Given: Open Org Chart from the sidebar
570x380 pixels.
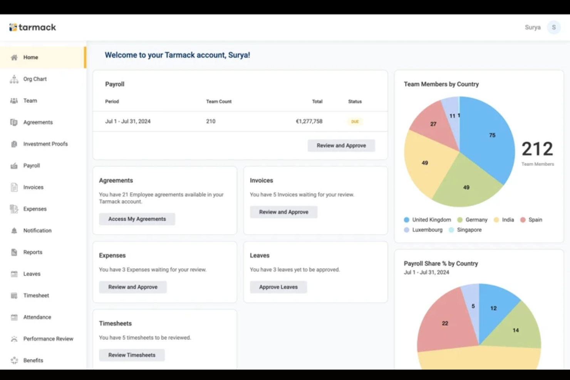Looking at the screenshot, I should pyautogui.click(x=35, y=79).
